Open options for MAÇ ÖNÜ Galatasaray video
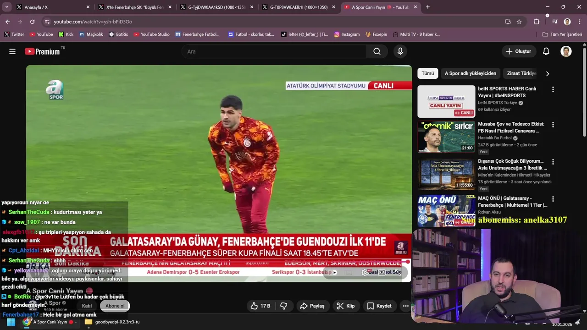Screen dimensions: 587x330 pyautogui.click(x=553, y=199)
